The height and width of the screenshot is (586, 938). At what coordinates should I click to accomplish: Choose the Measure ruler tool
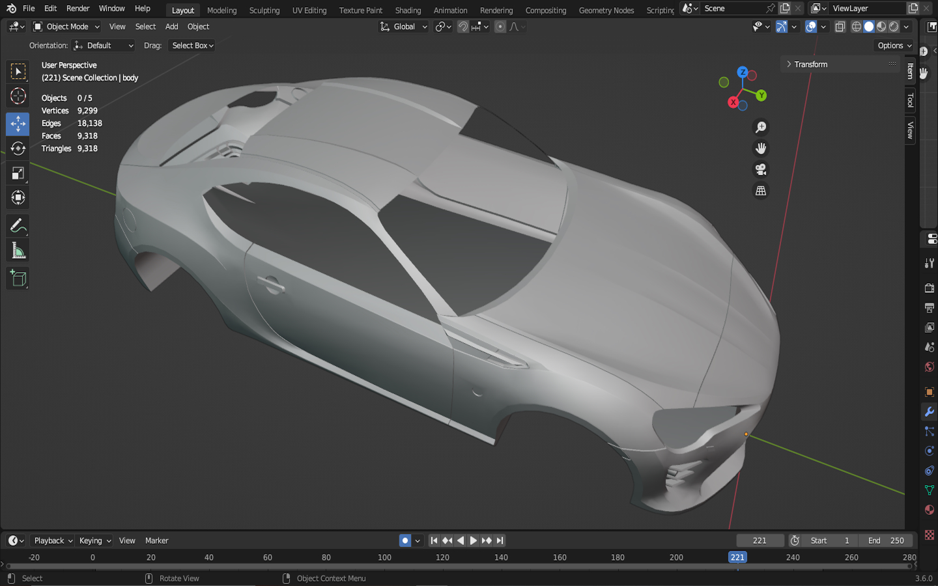[18, 251]
